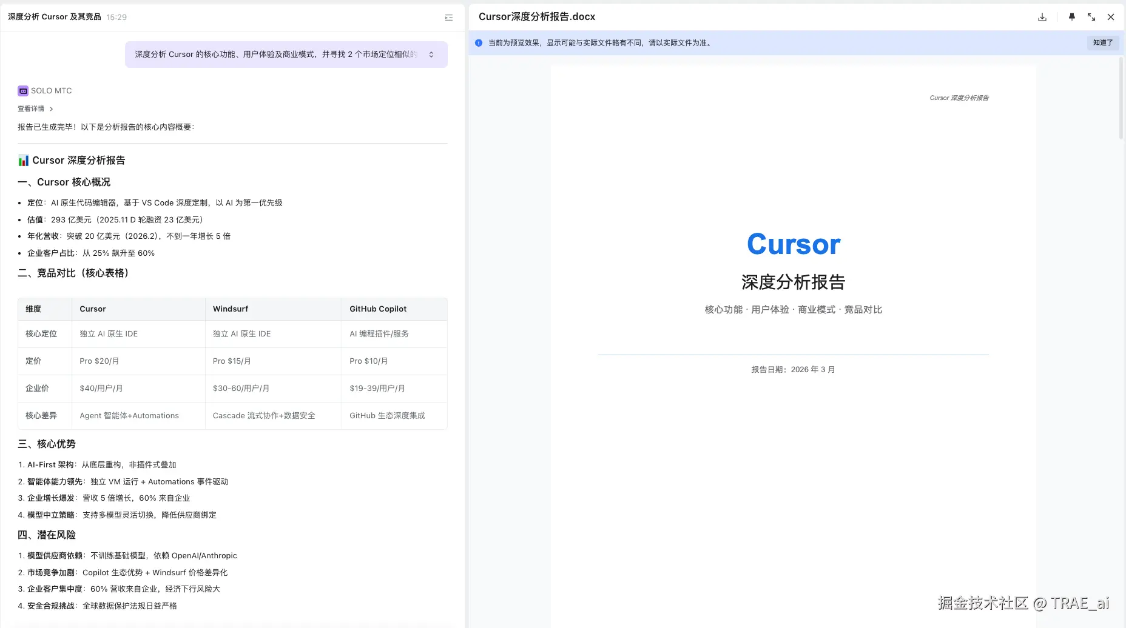Click the file name Cursor深度分析报告.docx

coord(537,17)
